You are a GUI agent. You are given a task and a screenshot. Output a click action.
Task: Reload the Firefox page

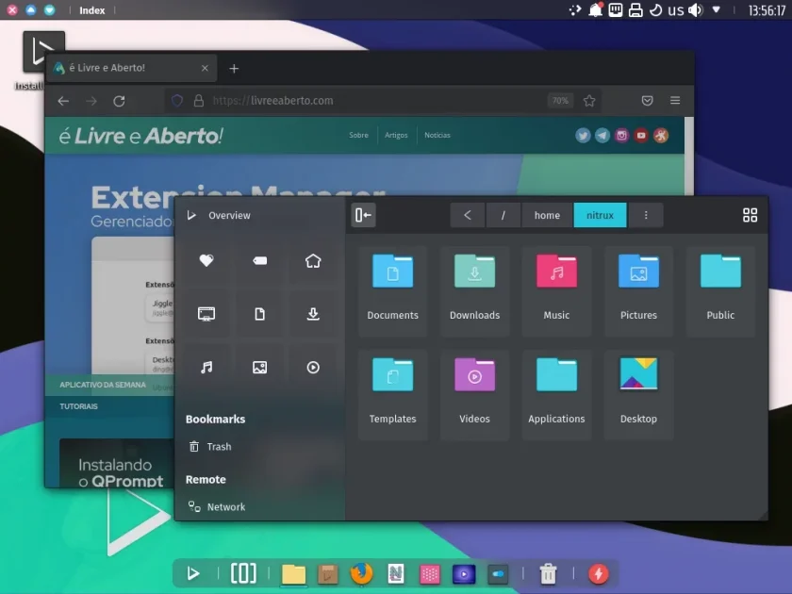pos(119,101)
